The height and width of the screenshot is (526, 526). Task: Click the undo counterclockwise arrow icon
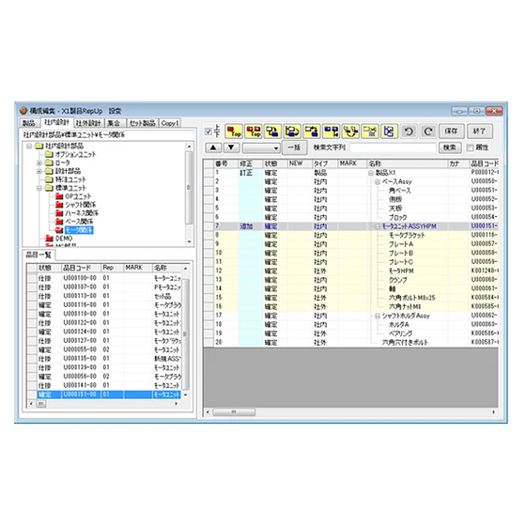coord(409,131)
